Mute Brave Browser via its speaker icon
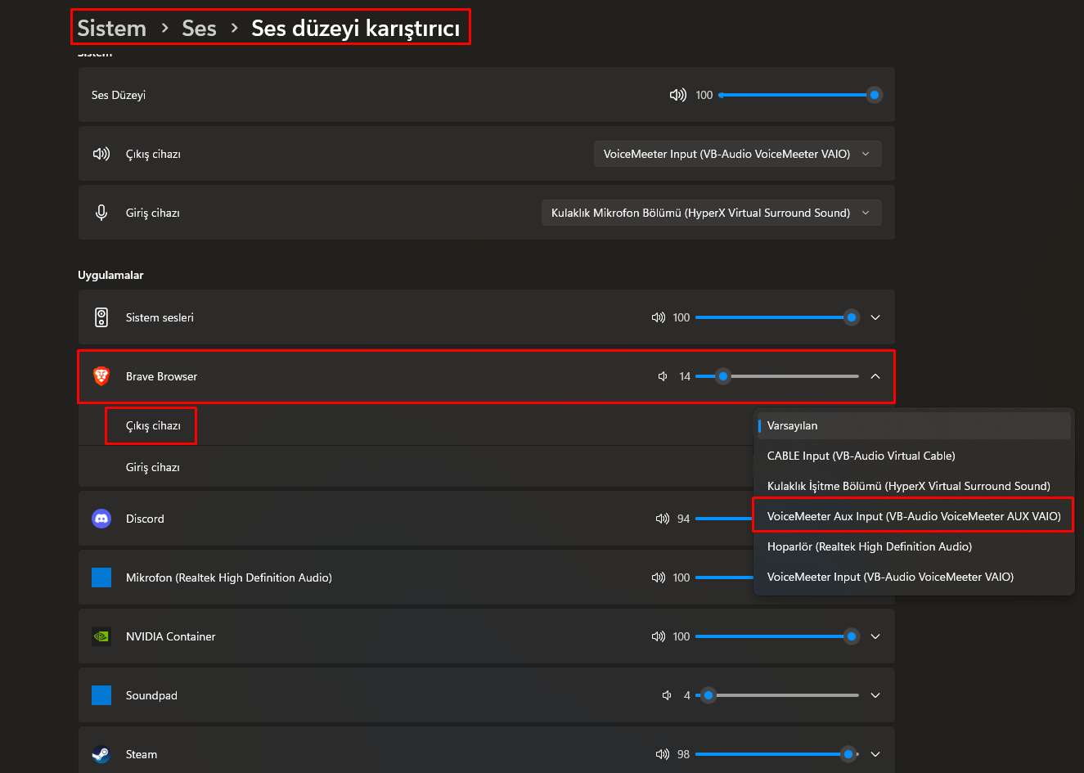Image resolution: width=1084 pixels, height=773 pixels. (663, 376)
